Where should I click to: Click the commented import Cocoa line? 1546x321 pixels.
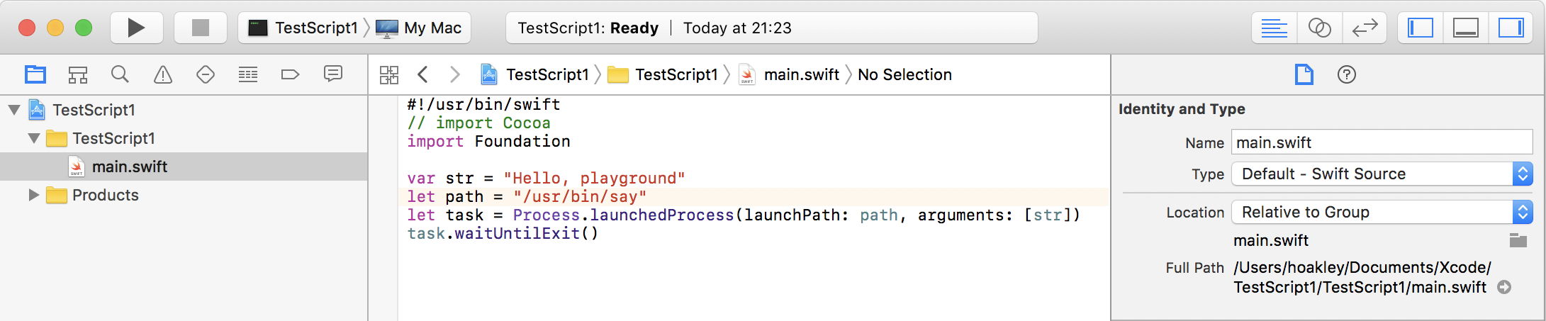click(478, 123)
